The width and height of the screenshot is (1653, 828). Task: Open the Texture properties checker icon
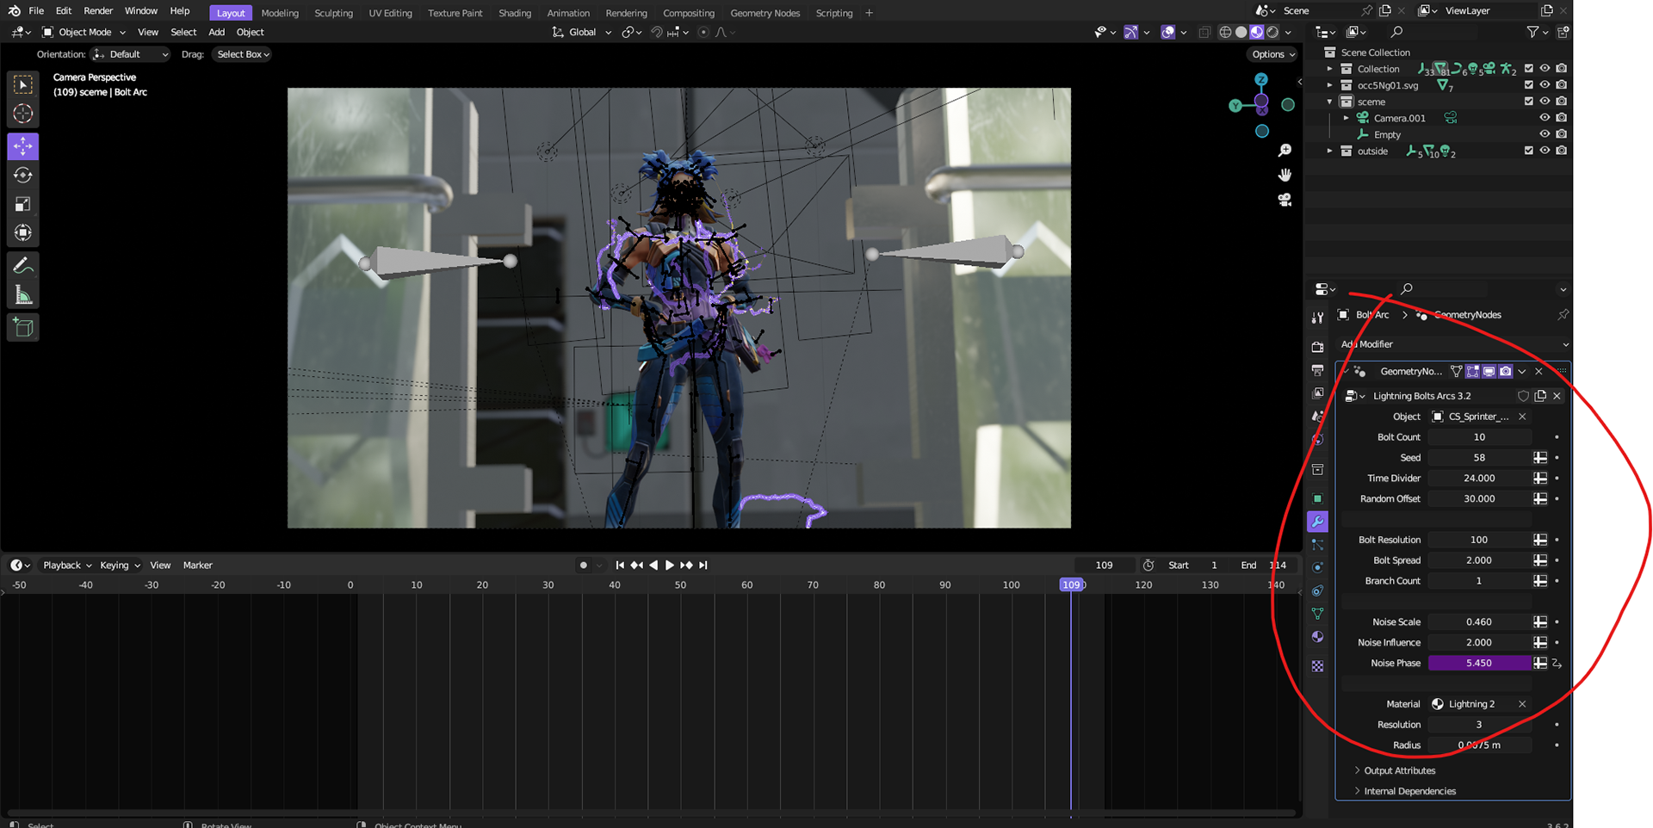(1317, 666)
